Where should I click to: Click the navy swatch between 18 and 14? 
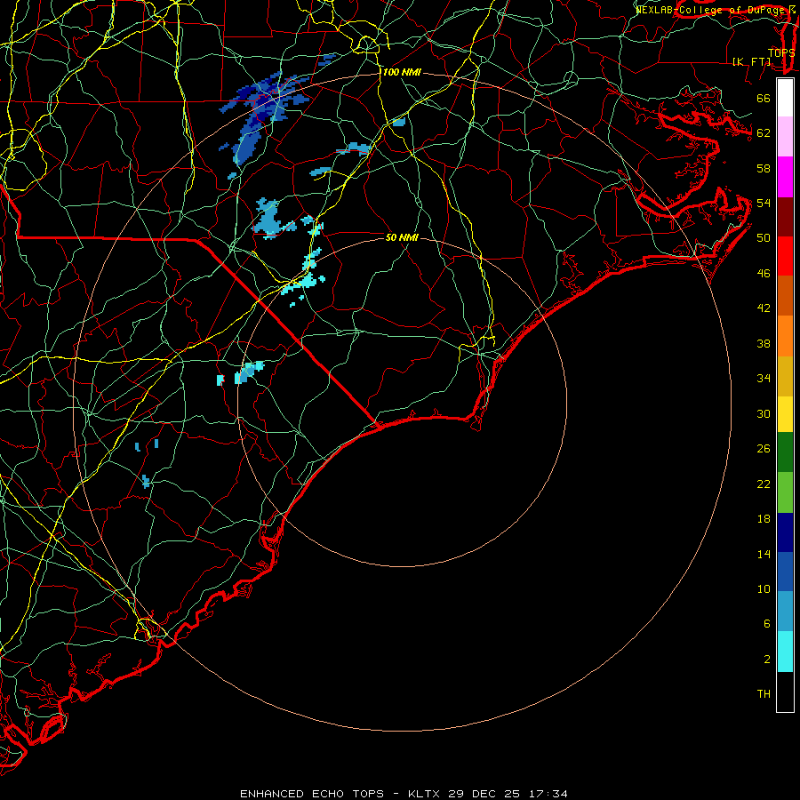pos(785,532)
